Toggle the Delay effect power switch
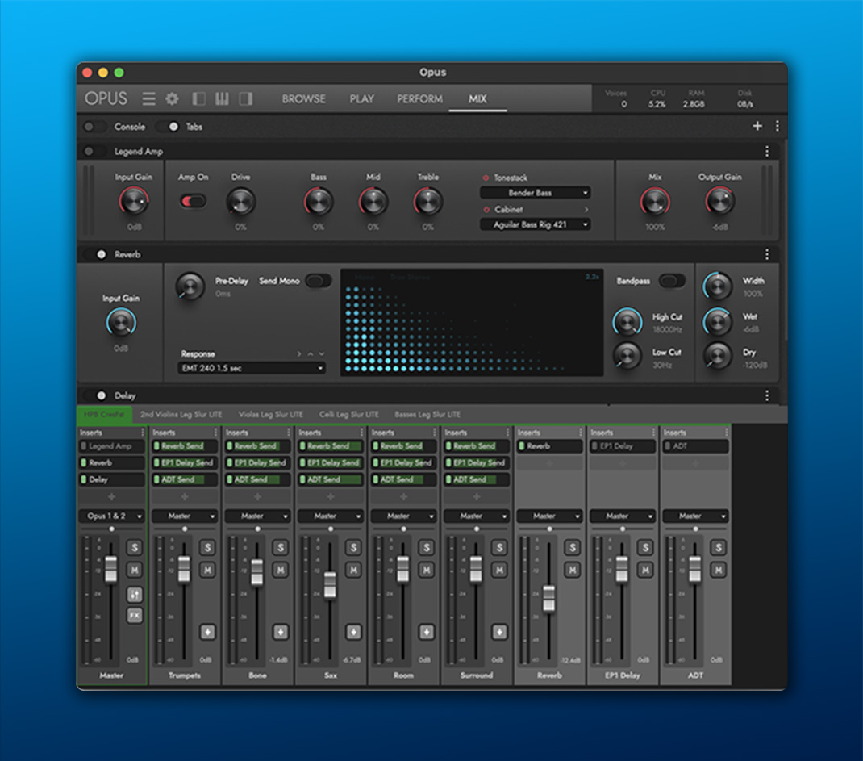 (x=96, y=395)
